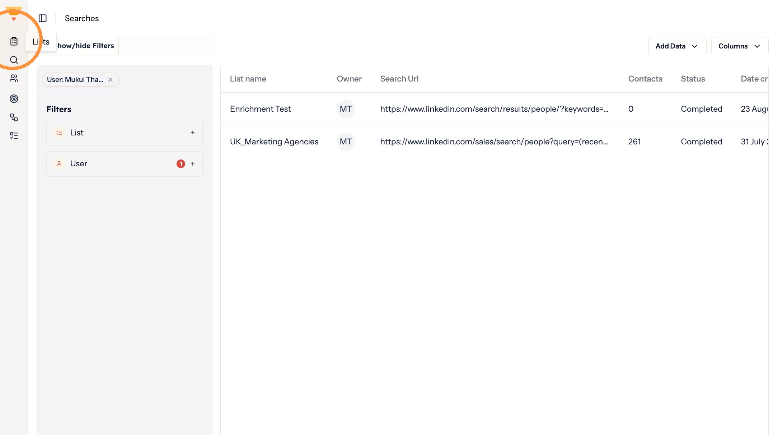Click the MT owner avatar for UK_Marketing Agencies
The width and height of the screenshot is (778, 435).
(346, 142)
